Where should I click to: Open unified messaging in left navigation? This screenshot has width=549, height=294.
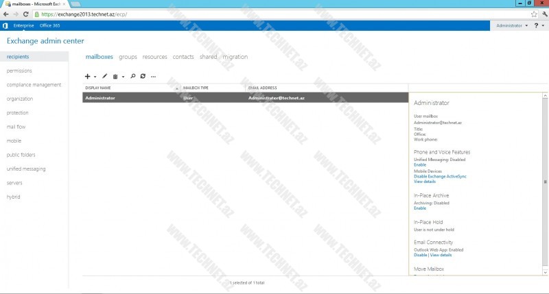coord(26,169)
